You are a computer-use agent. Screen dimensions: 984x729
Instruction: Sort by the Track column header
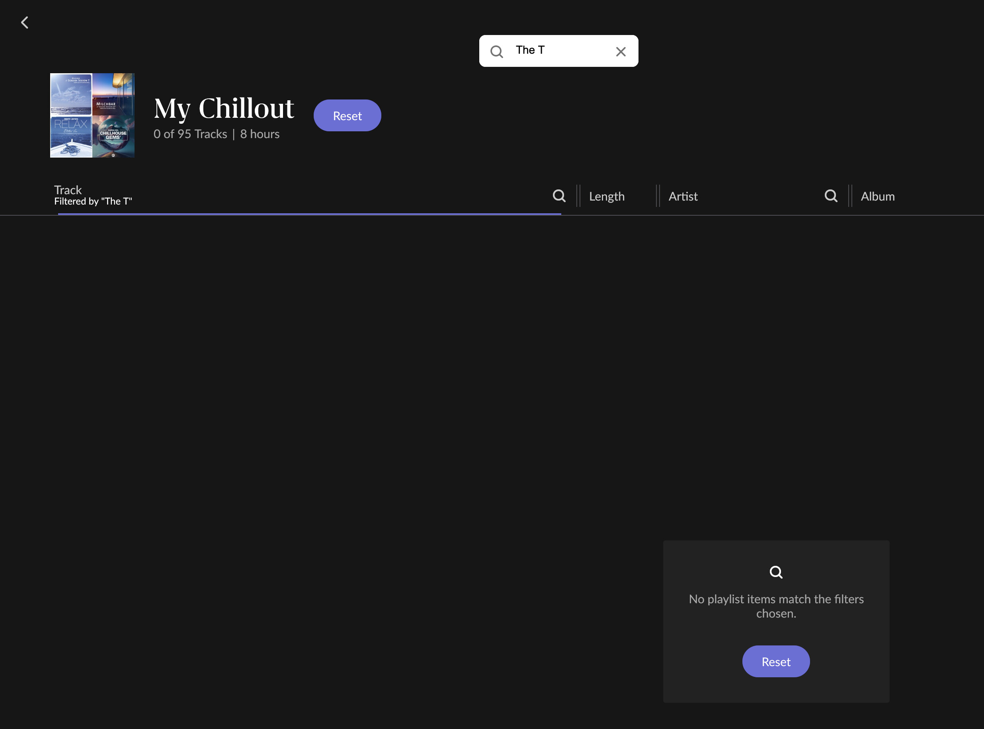68,190
